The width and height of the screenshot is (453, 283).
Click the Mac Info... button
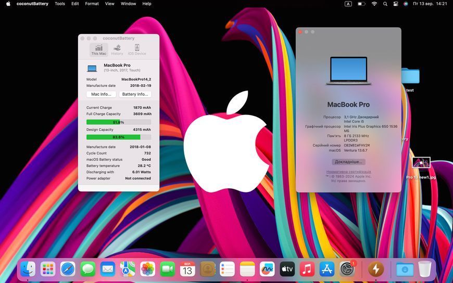(101, 94)
